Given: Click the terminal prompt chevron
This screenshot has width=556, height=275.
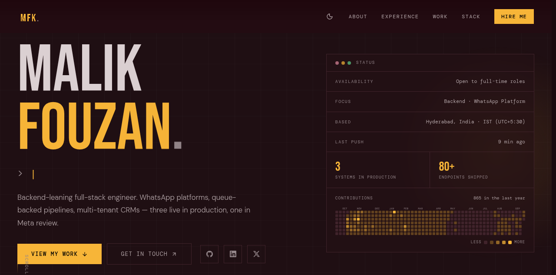Looking at the screenshot, I should point(20,174).
